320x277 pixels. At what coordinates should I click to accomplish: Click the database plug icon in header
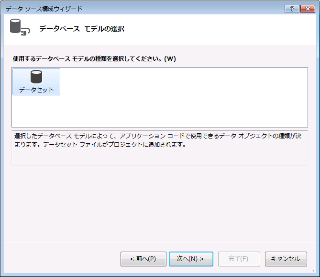[19, 28]
